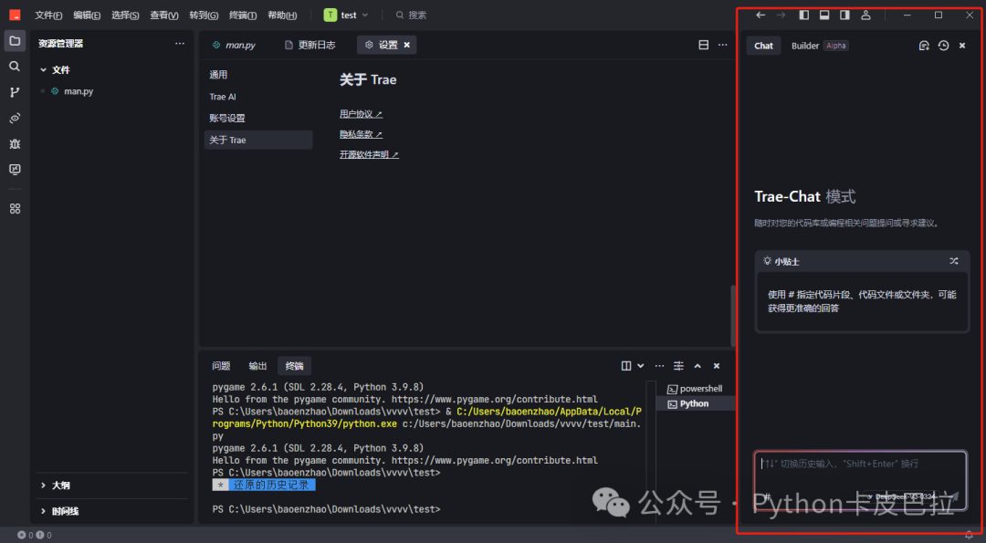This screenshot has width=986, height=543.
Task: Click the 搜索 search box in title bar
Action: tap(412, 16)
